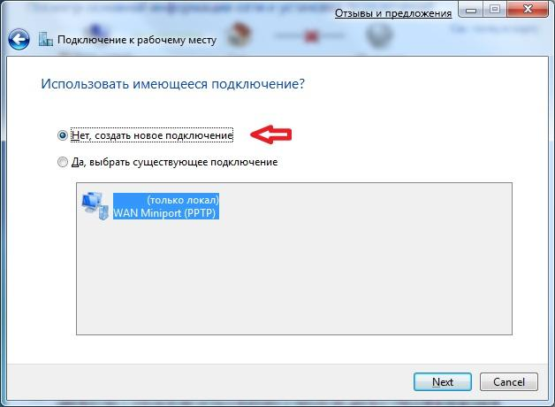Close the wizard with the red X
Image resolution: width=555 pixels, height=407 pixels.
click(x=528, y=9)
